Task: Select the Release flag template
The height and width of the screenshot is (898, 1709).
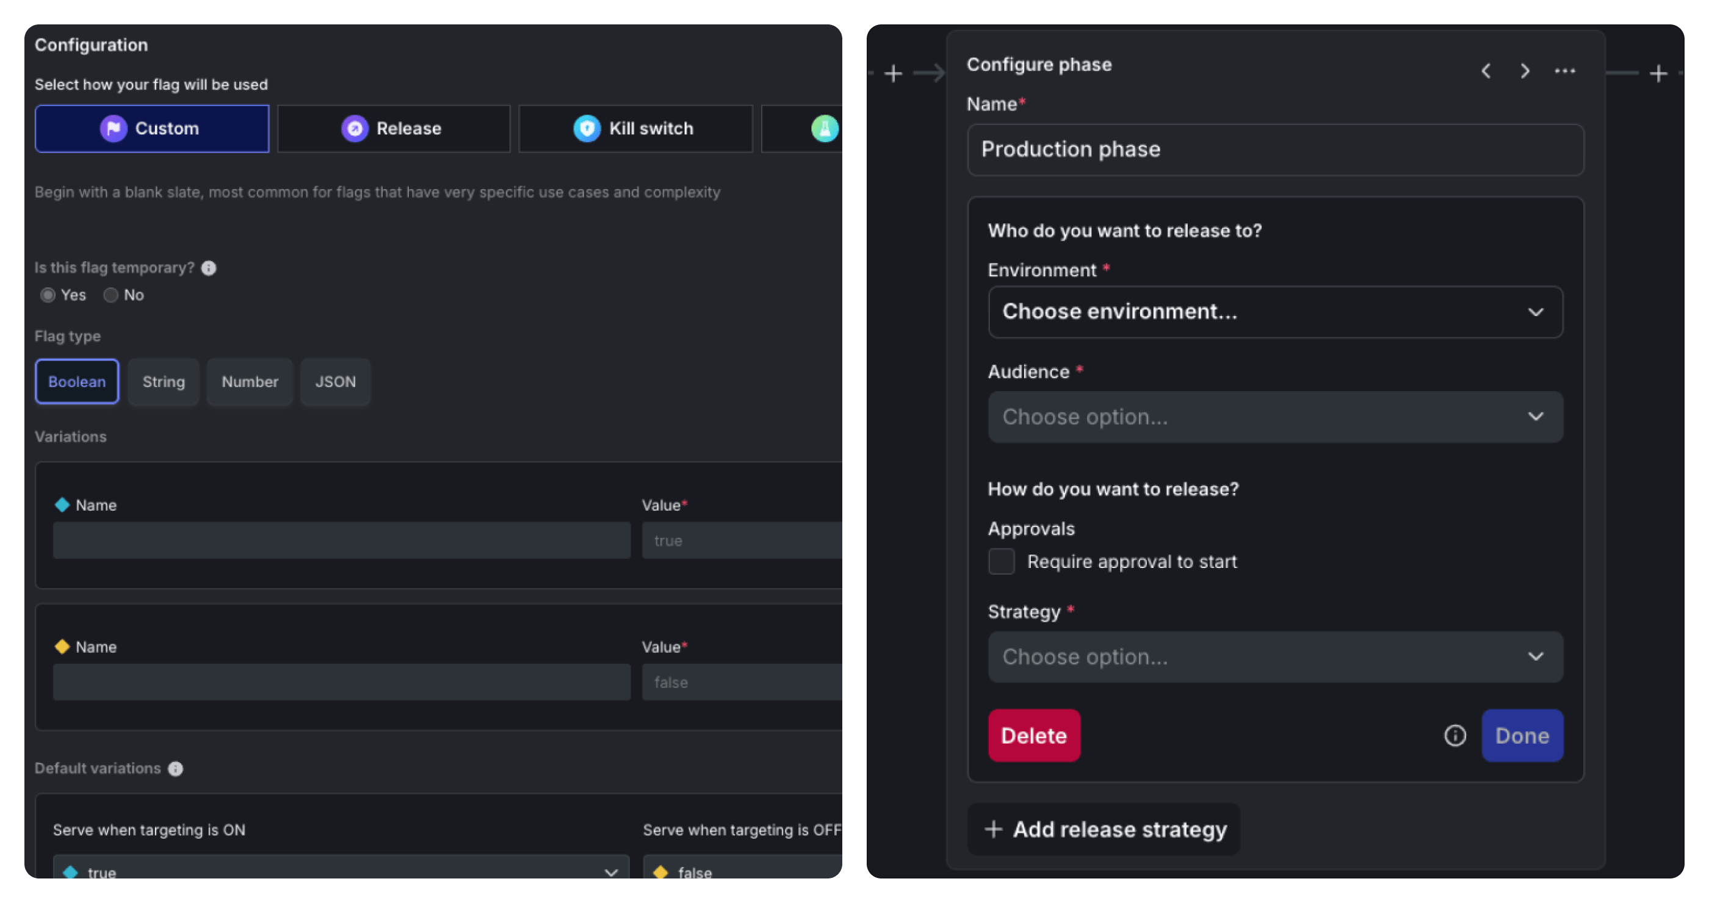Action: click(394, 129)
